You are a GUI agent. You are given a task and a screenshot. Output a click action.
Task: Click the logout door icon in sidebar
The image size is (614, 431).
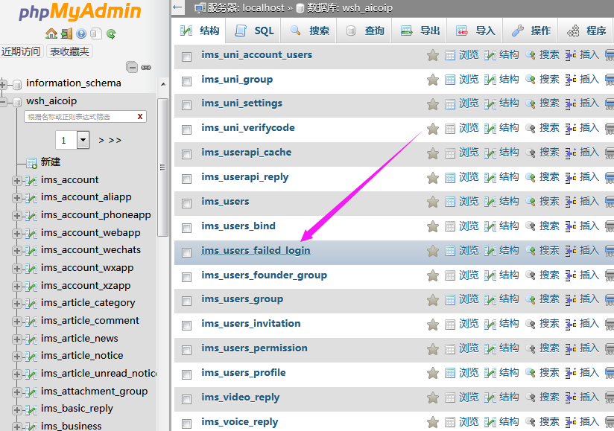[66, 33]
